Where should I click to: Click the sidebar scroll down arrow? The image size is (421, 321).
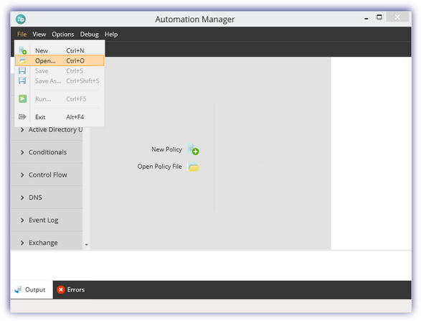pyautogui.click(x=87, y=245)
